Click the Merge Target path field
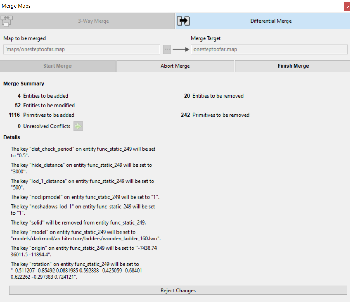This screenshot has width=350, height=302. 269,49
